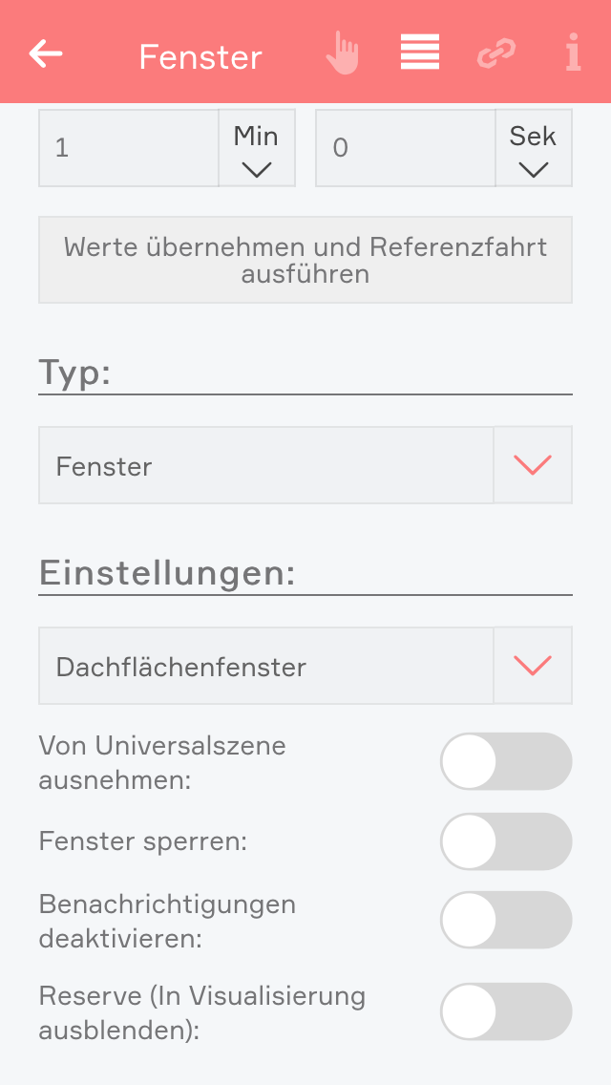Tap the 'Fenster' page title in header
This screenshot has width=611, height=1085.
200,56
